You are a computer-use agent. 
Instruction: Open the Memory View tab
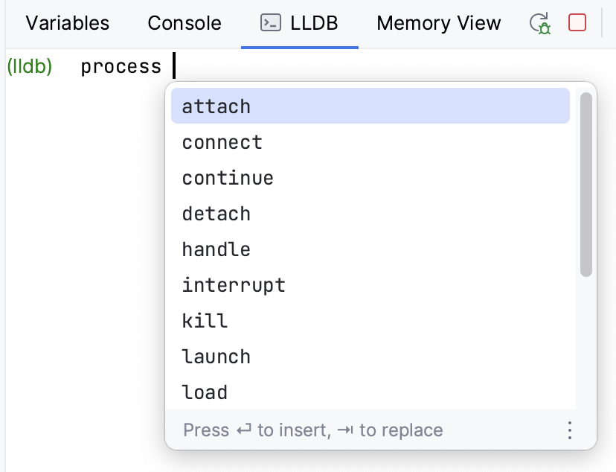[x=438, y=23]
